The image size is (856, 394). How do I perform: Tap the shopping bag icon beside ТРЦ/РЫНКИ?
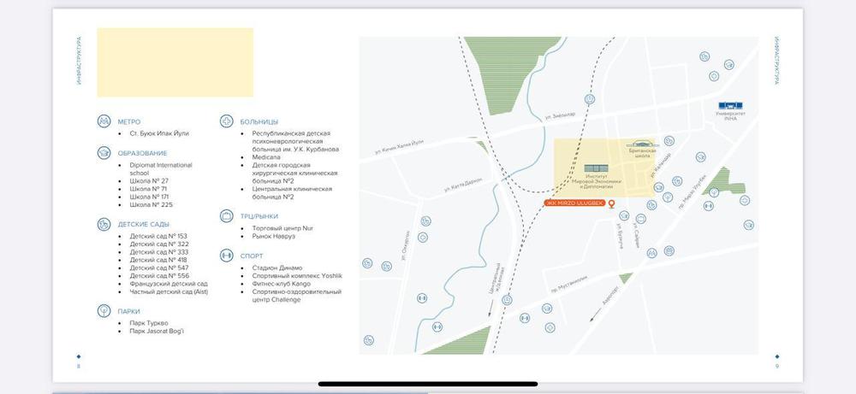tap(226, 217)
